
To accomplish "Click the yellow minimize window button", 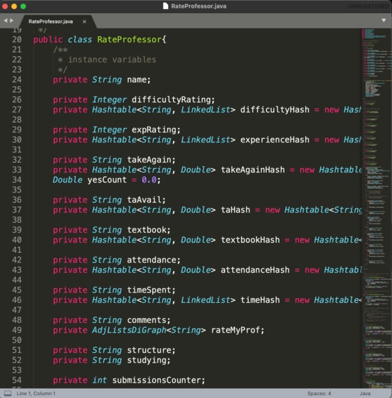I will (x=14, y=6).
